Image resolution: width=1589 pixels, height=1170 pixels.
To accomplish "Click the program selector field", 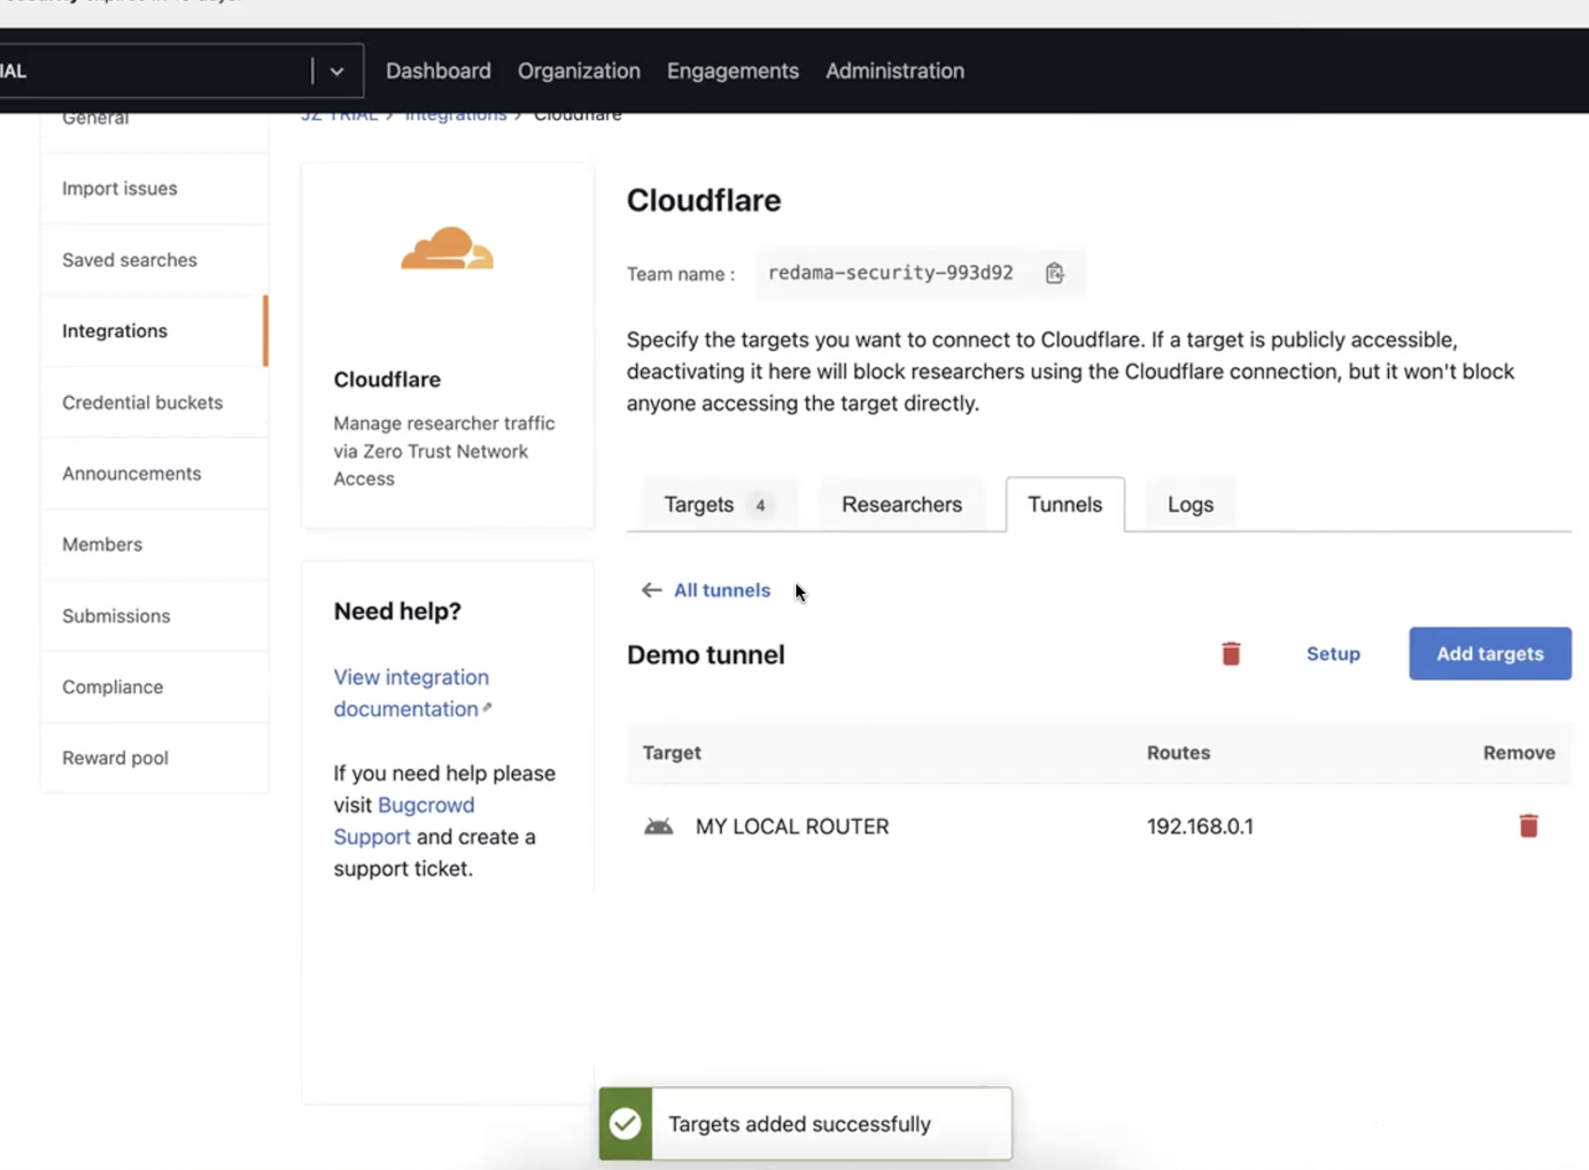I will [x=181, y=71].
